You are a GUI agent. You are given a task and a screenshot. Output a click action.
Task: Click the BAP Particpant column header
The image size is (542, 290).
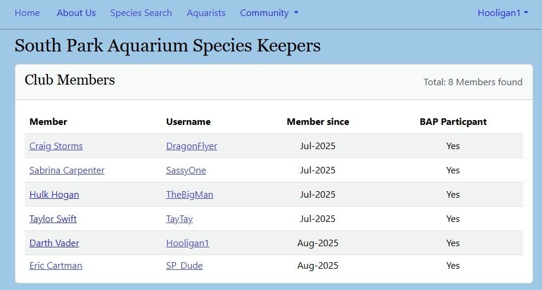point(453,121)
